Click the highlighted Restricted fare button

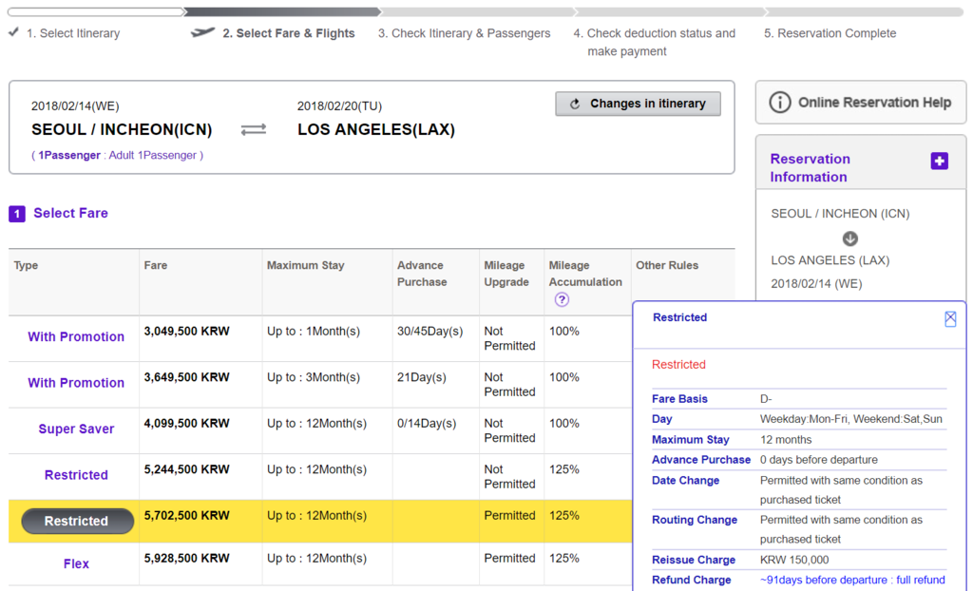tap(77, 521)
